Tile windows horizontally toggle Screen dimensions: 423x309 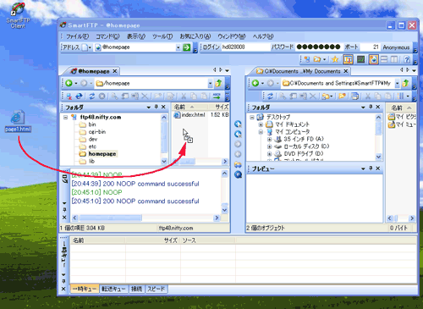coord(384,59)
